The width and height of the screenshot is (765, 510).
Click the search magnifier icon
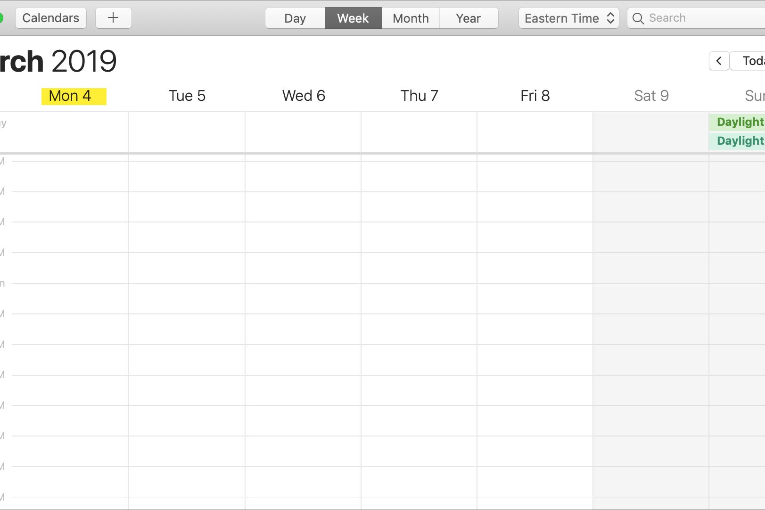[638, 18]
